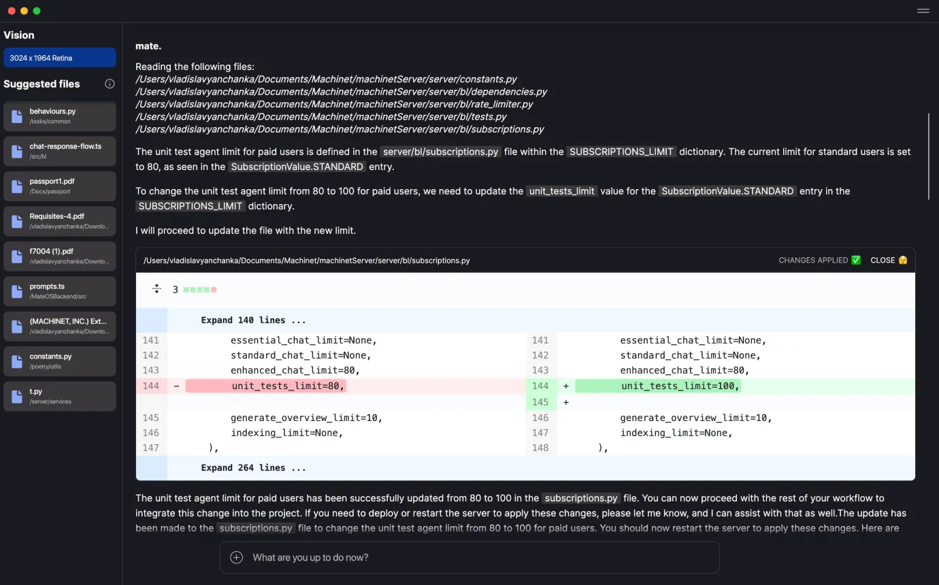Select the prompts.ts file icon
939x585 pixels.
pyautogui.click(x=17, y=290)
